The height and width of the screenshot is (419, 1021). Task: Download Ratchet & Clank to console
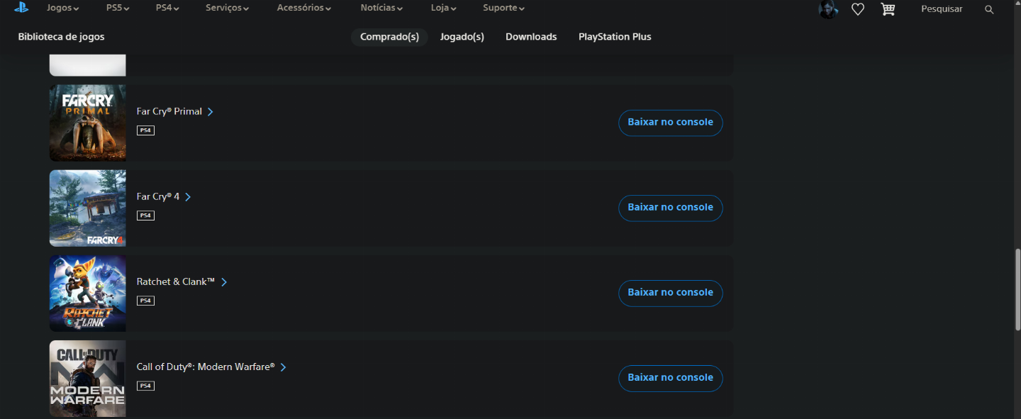tap(671, 293)
